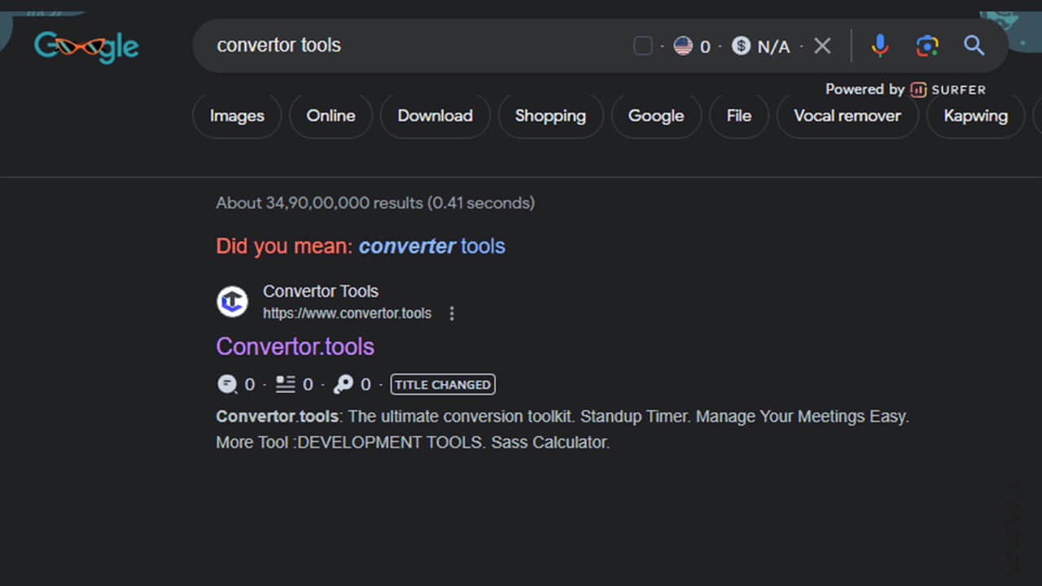This screenshot has width=1042, height=586.
Task: Select the Download filter chip
Action: click(x=436, y=116)
